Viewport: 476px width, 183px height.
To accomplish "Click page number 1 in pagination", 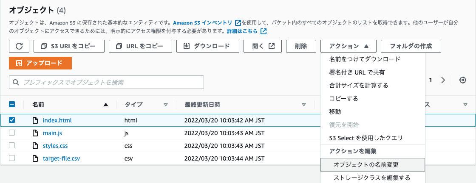I will (431, 80).
